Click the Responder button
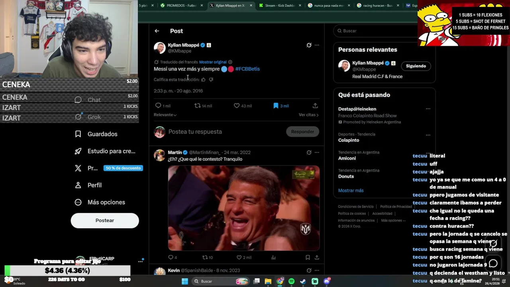 [x=302, y=132]
